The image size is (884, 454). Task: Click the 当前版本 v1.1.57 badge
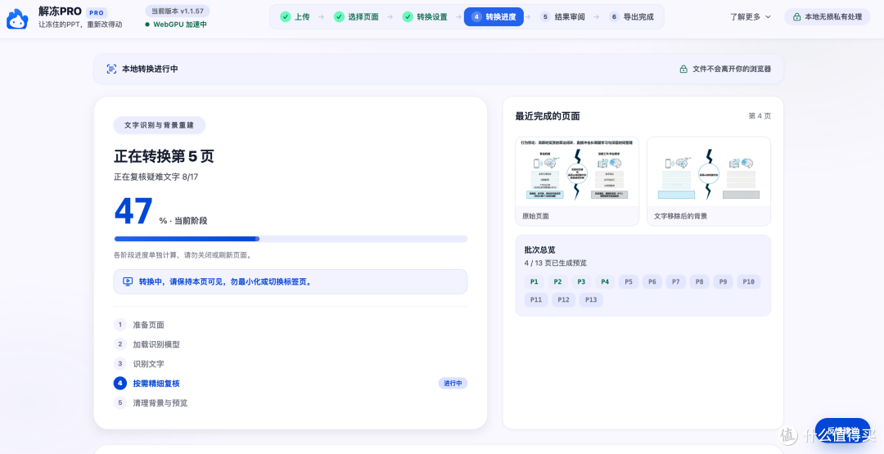[x=177, y=11]
